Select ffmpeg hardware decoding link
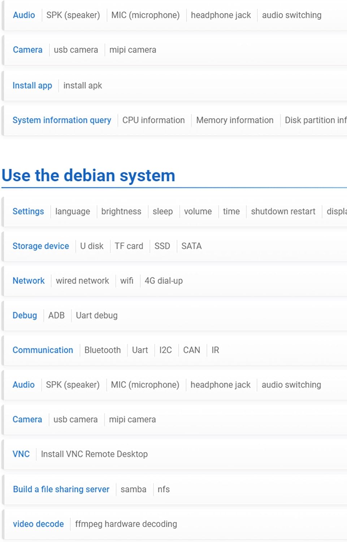347x542 pixels. click(x=126, y=524)
